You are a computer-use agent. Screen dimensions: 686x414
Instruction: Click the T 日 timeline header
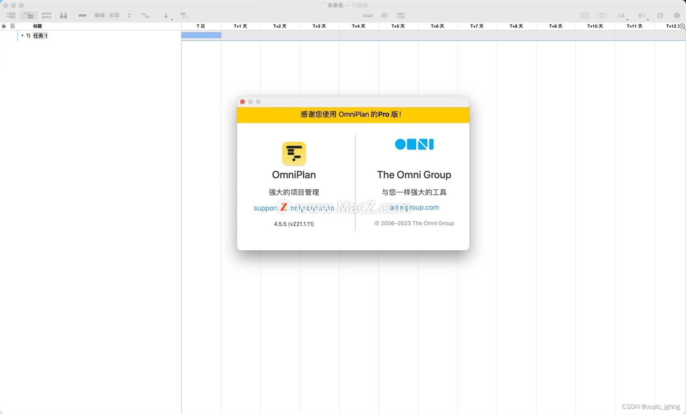point(201,26)
